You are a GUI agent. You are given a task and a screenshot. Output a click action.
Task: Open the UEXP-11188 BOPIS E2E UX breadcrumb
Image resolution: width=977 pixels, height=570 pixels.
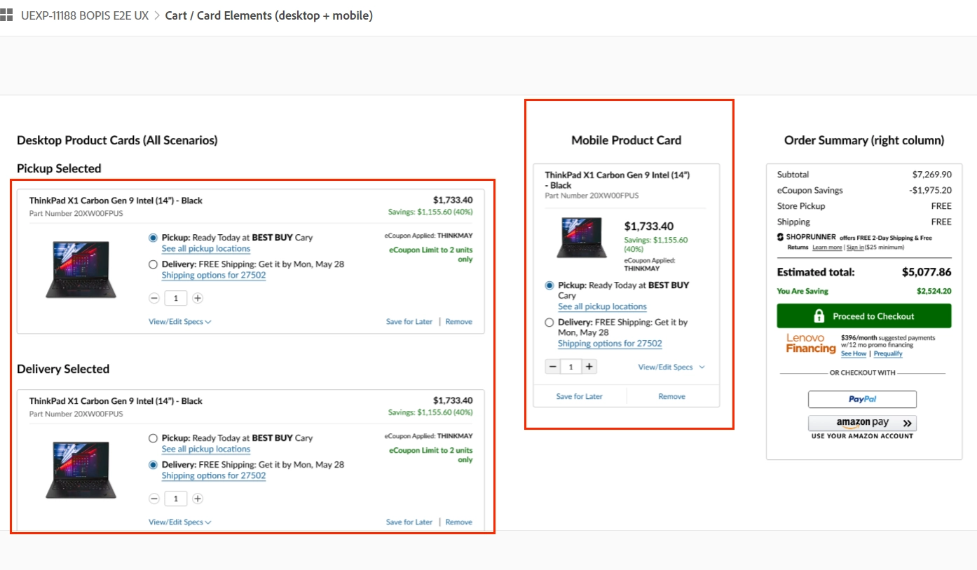coord(83,15)
